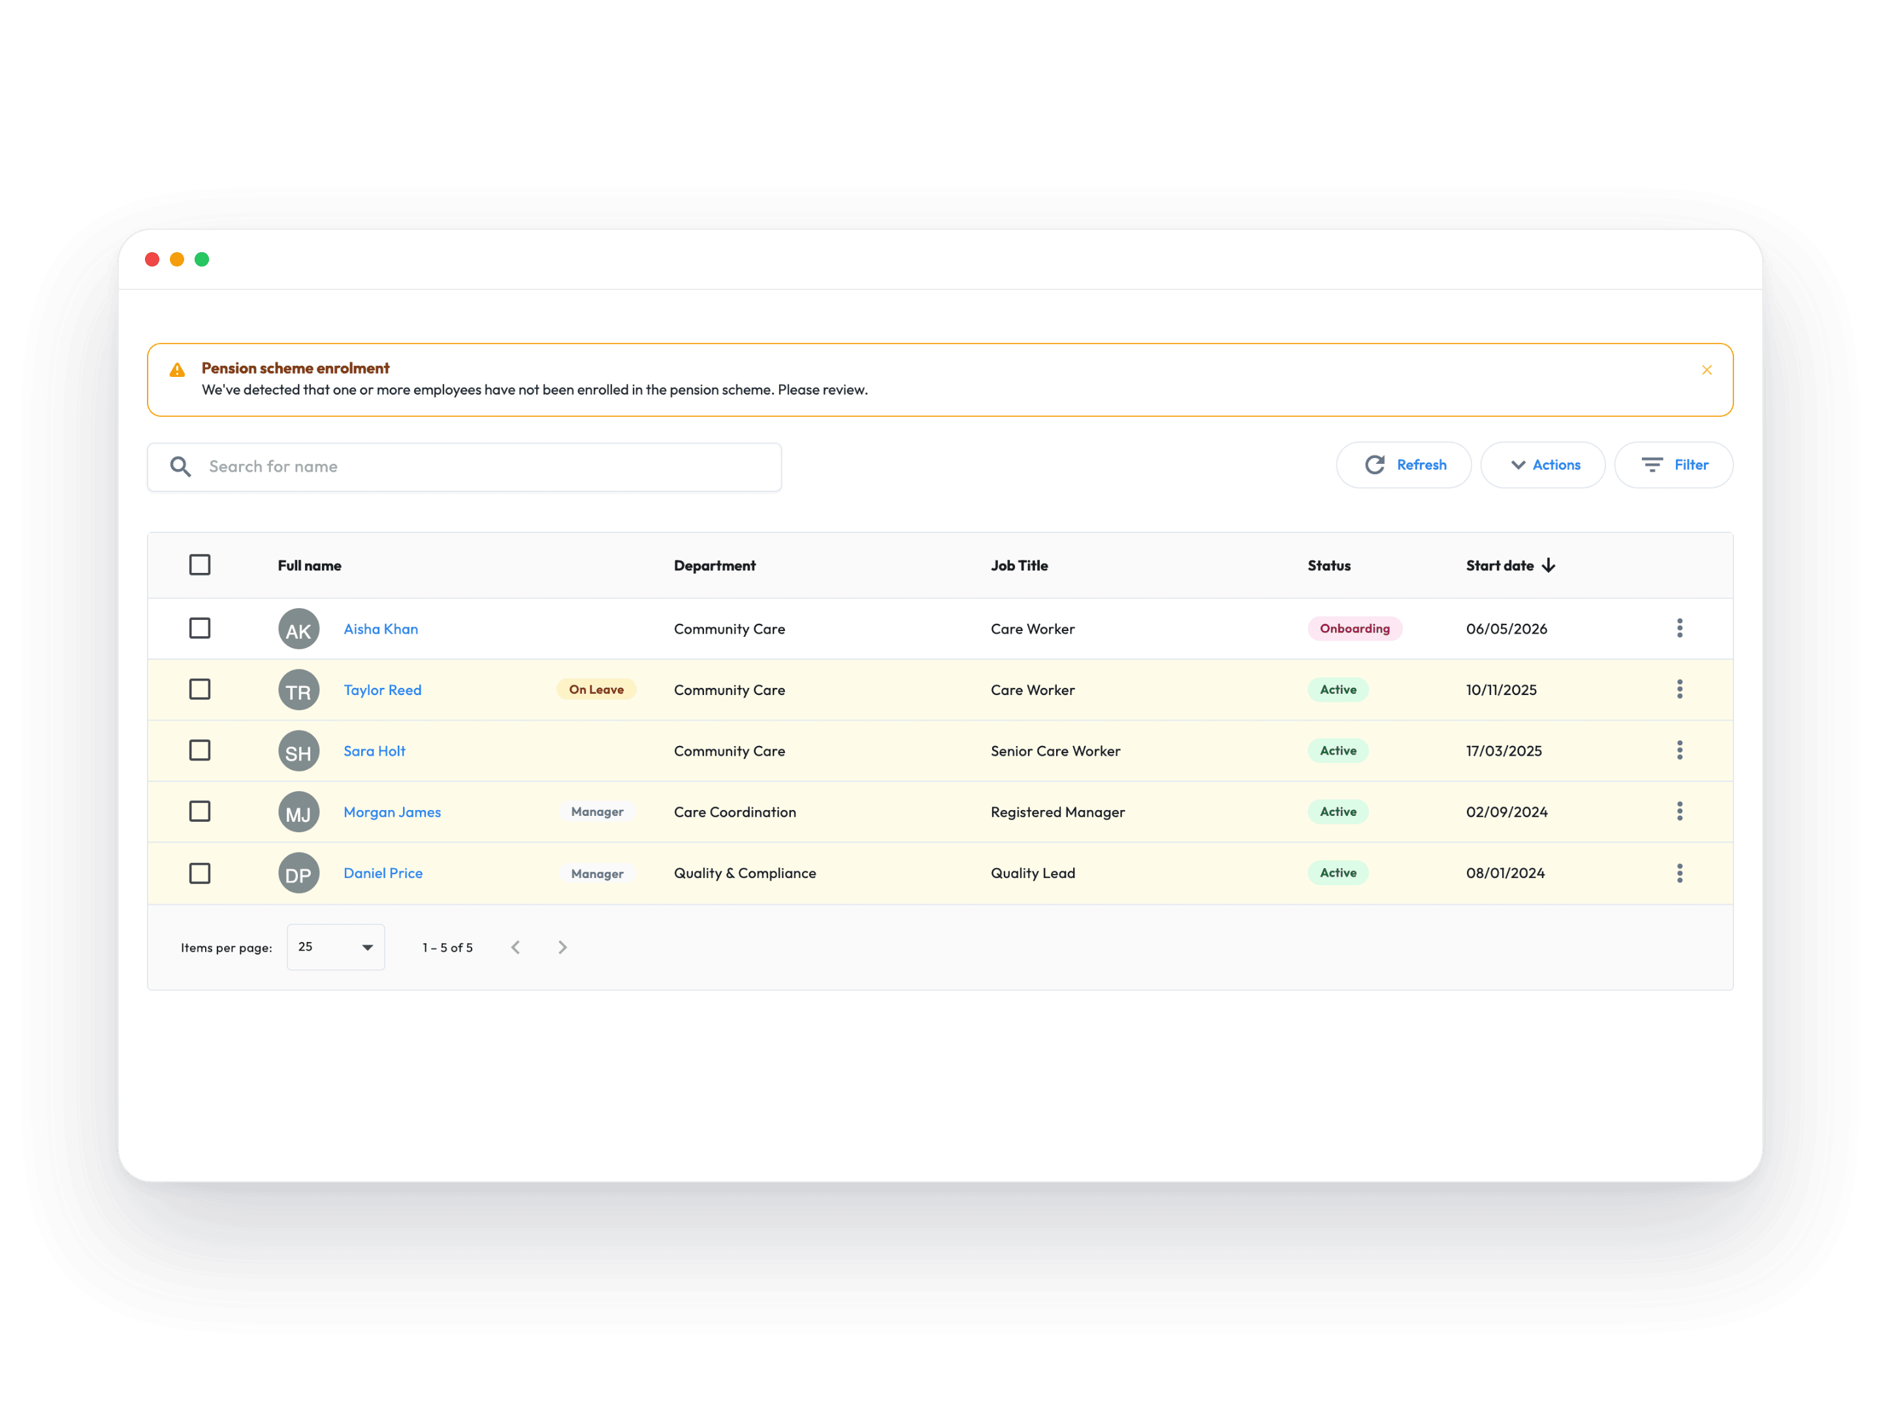Tick the checkbox for Aisha Khan
1881x1411 pixels.
[x=200, y=628]
